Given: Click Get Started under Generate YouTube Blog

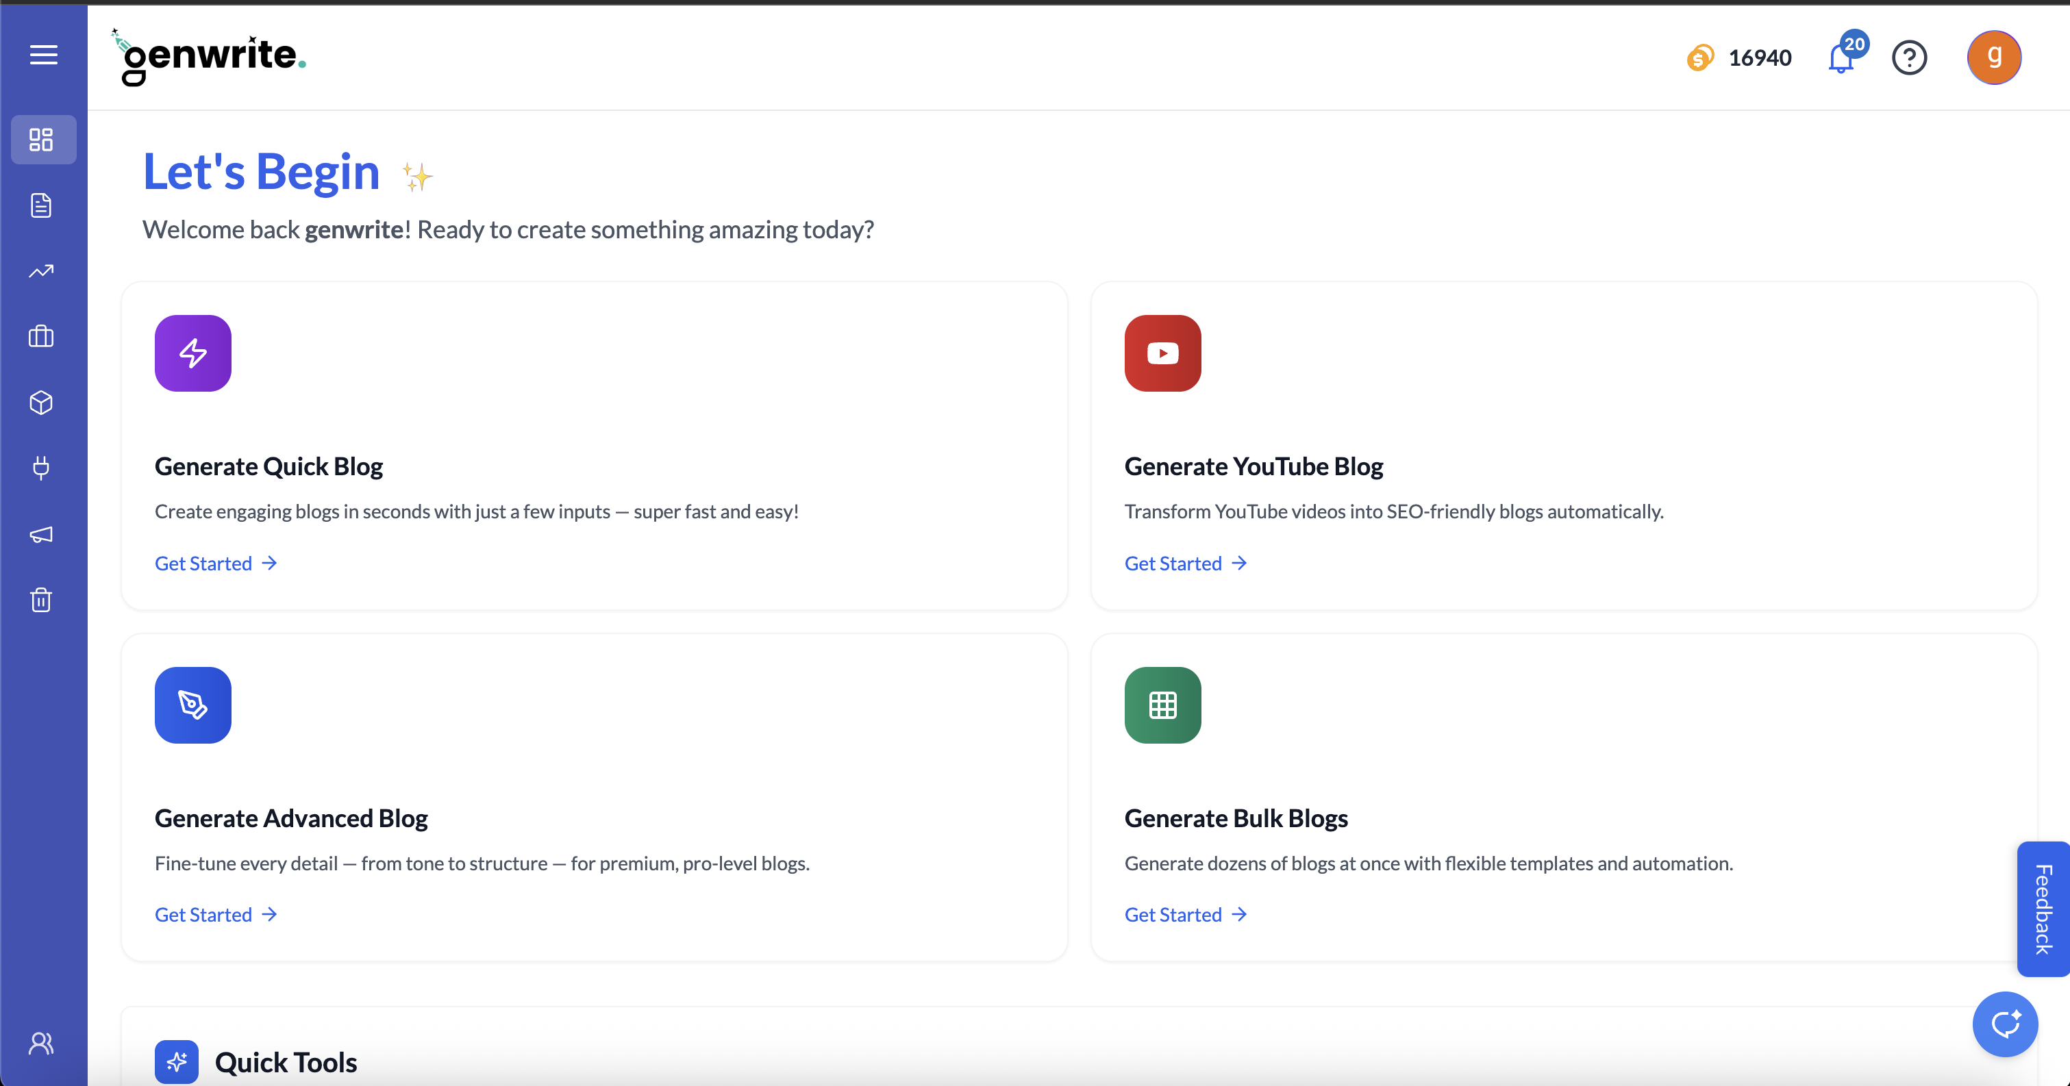Looking at the screenshot, I should click(1185, 563).
